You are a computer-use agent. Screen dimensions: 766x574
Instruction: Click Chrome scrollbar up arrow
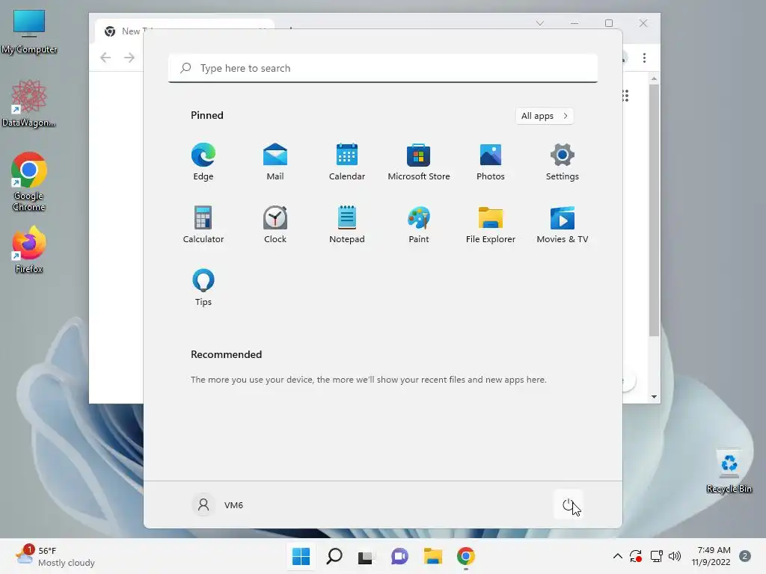click(x=654, y=78)
